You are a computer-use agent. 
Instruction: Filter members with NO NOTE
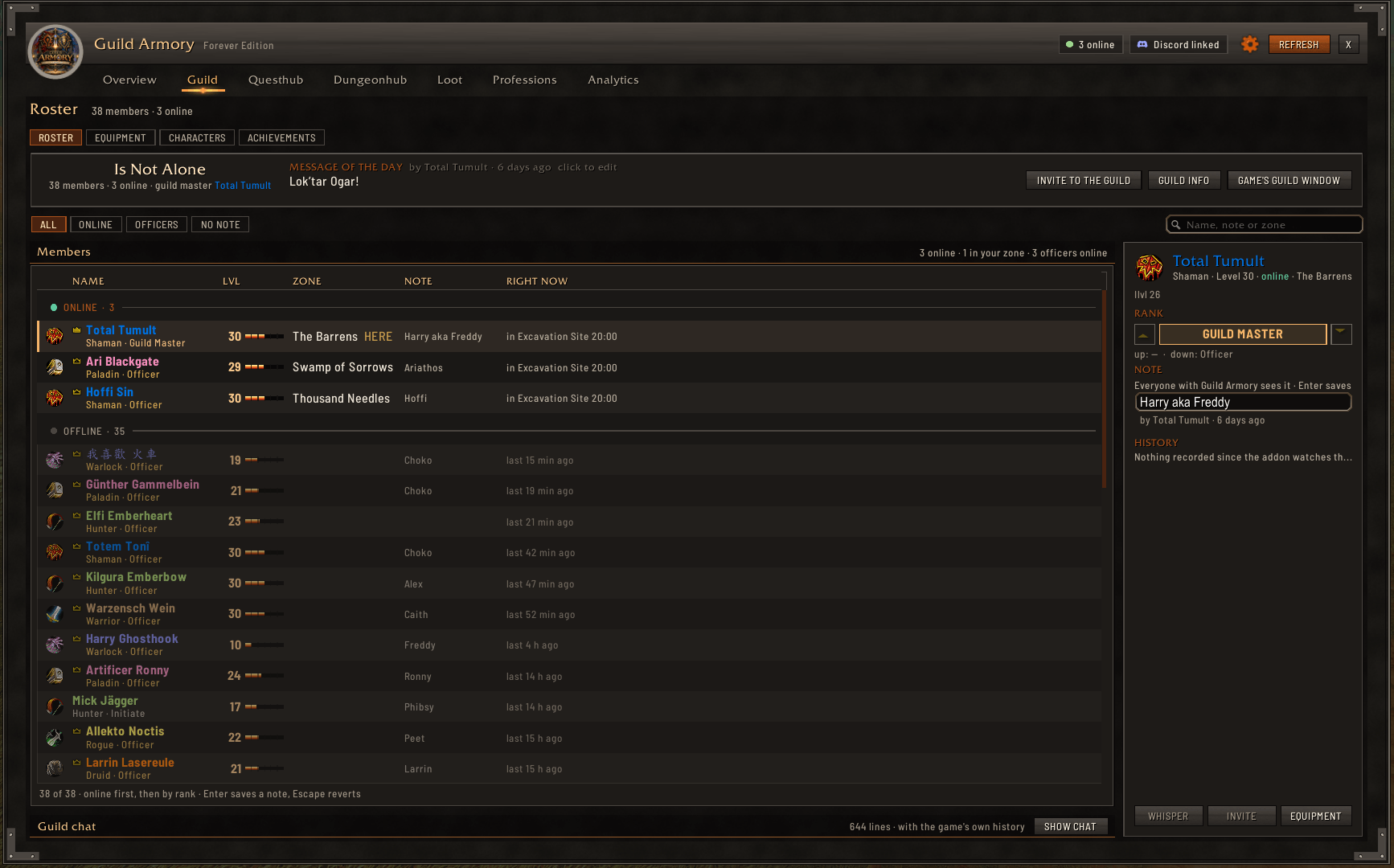coord(220,225)
